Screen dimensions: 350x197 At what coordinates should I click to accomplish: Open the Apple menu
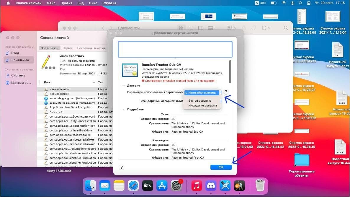click(x=8, y=3)
